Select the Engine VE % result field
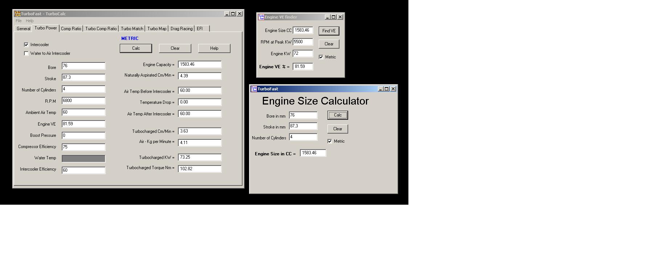The image size is (660, 274). click(x=303, y=66)
